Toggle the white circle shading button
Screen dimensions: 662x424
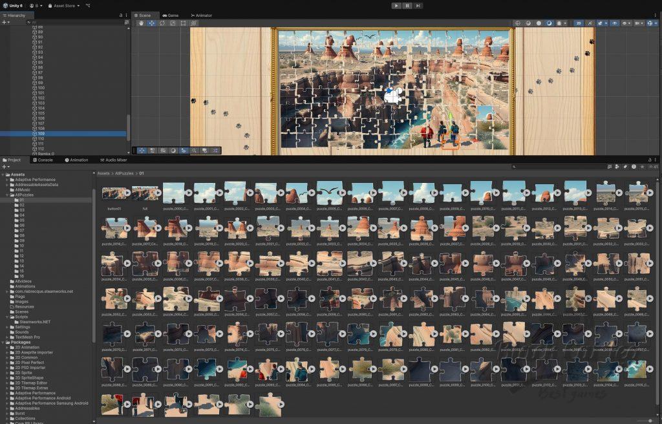click(x=539, y=23)
